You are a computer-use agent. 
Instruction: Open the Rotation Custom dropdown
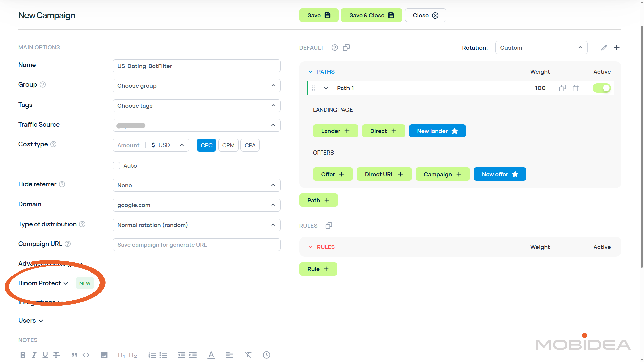pyautogui.click(x=541, y=48)
